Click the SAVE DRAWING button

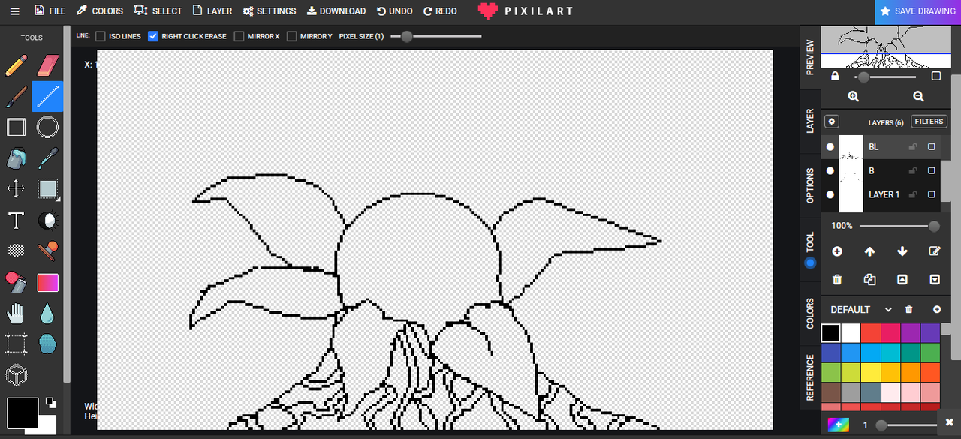[x=917, y=11]
